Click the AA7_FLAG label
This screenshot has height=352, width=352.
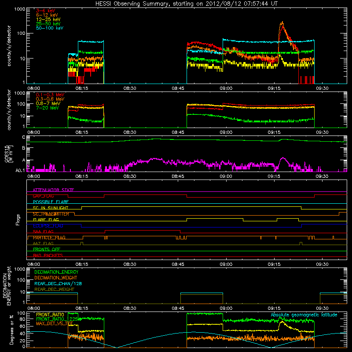43,243
